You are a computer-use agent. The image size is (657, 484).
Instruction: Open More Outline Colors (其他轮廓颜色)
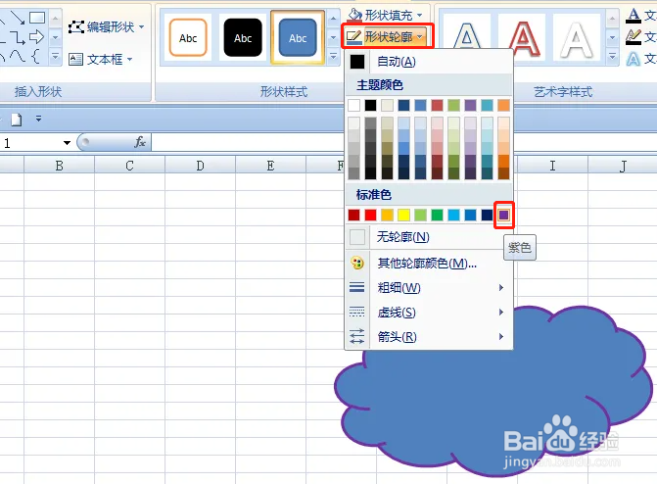click(x=429, y=263)
